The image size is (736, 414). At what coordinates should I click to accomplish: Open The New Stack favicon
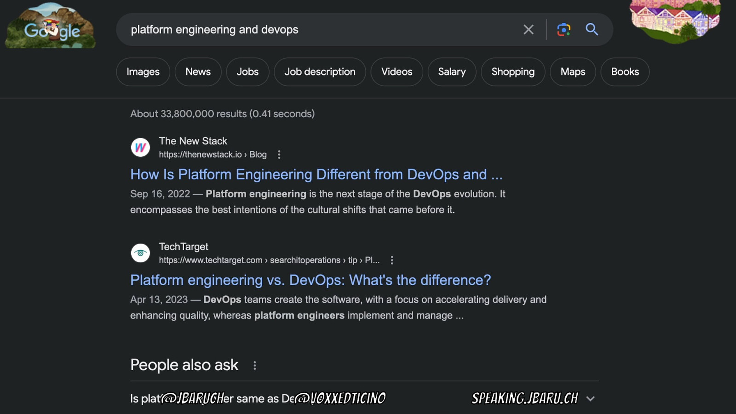pyautogui.click(x=140, y=148)
